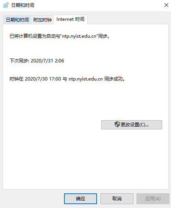The height and width of the screenshot is (208, 171).
Task: Click the shield icon on 更改设置 button
Action: [117, 124]
